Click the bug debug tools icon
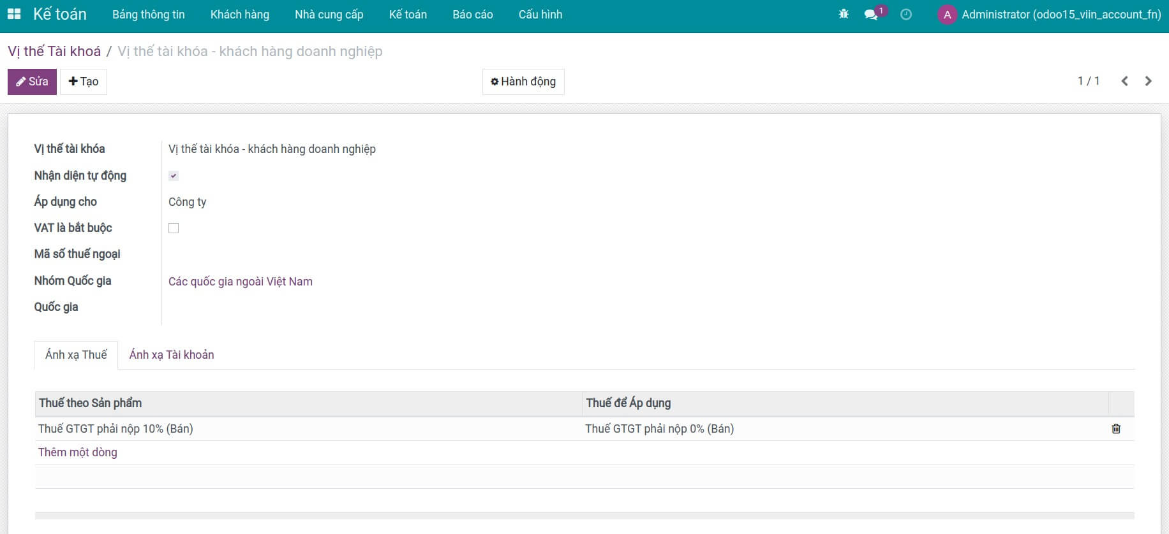Screen dimensions: 1169x534 (844, 14)
